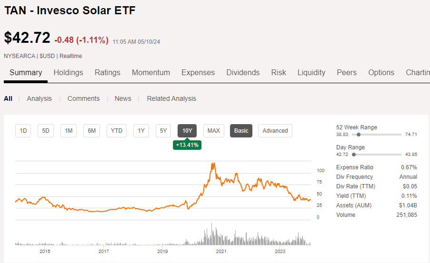Open the Dividends tab

[243, 72]
